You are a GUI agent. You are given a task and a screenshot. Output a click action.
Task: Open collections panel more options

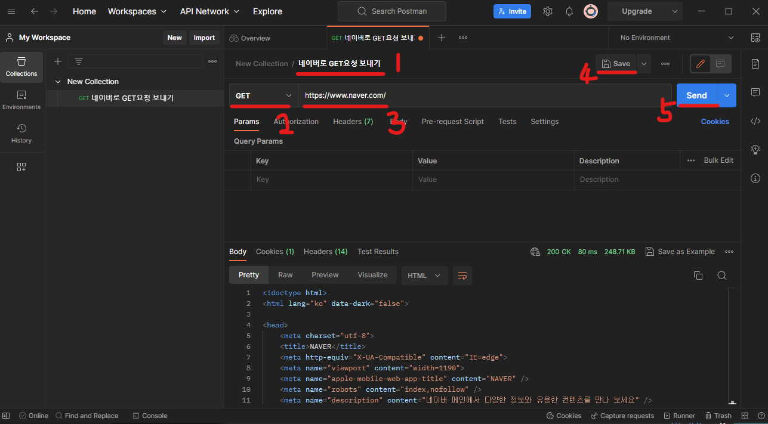[x=212, y=61]
